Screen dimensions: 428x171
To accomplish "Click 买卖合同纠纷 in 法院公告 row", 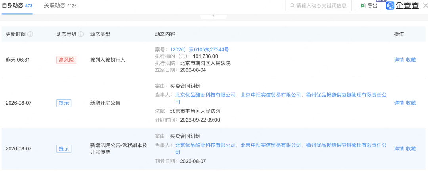I will tap(185, 136).
